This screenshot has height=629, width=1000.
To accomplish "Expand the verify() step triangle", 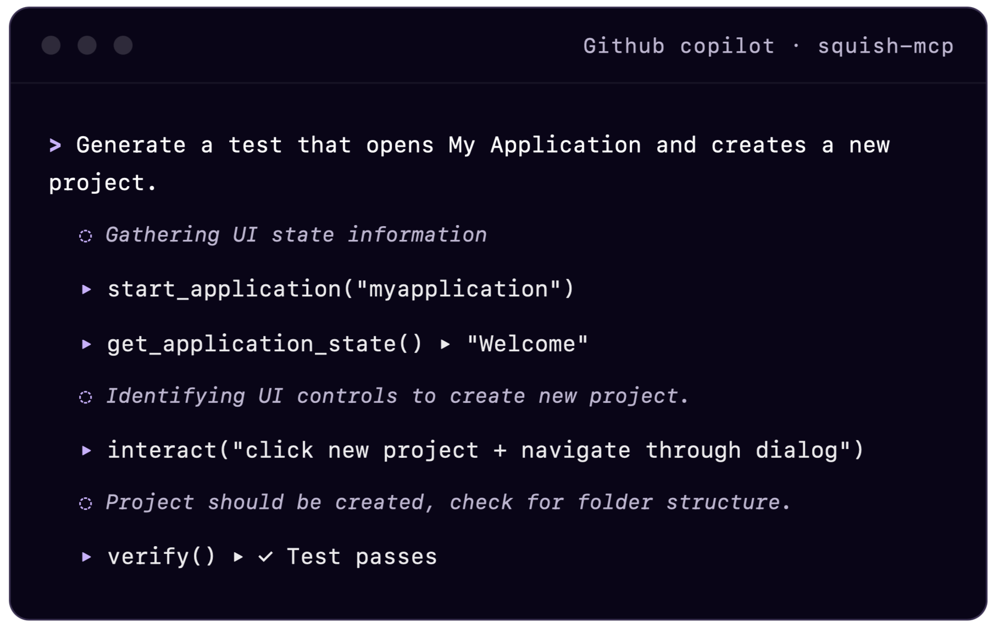I will 86,557.
